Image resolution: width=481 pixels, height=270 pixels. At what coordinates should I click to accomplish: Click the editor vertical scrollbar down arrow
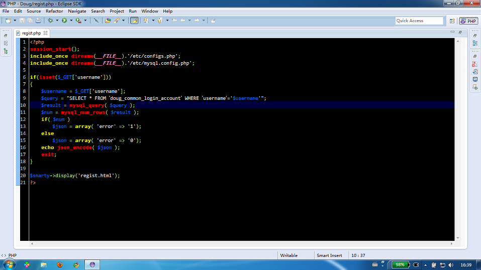point(458,238)
